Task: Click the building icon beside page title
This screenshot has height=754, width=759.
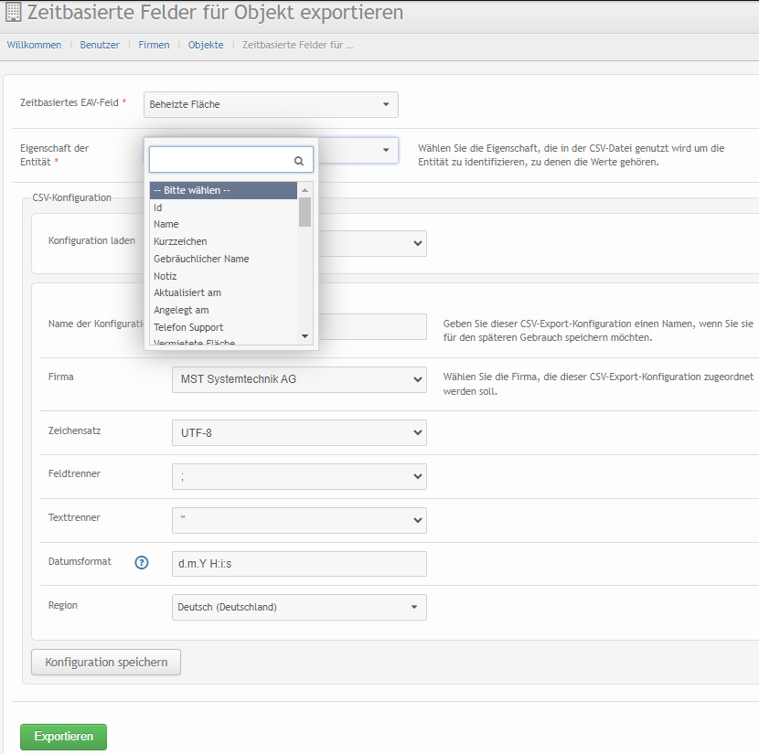Action: click(13, 12)
